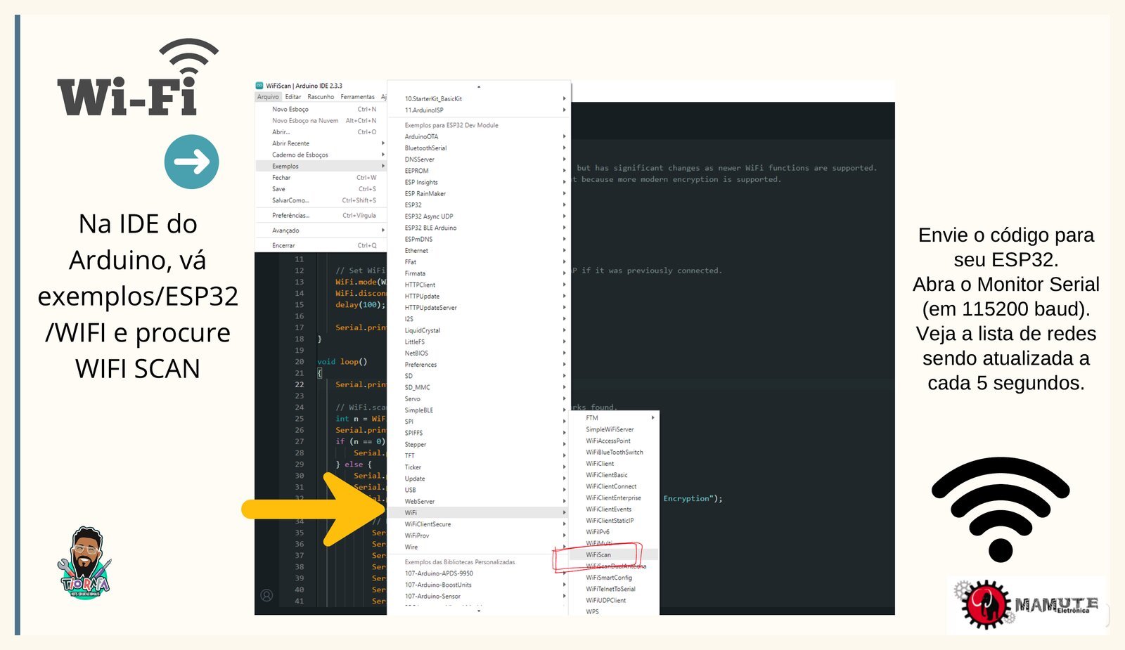Open the LiquidCrystal examples submenu

tap(479, 330)
